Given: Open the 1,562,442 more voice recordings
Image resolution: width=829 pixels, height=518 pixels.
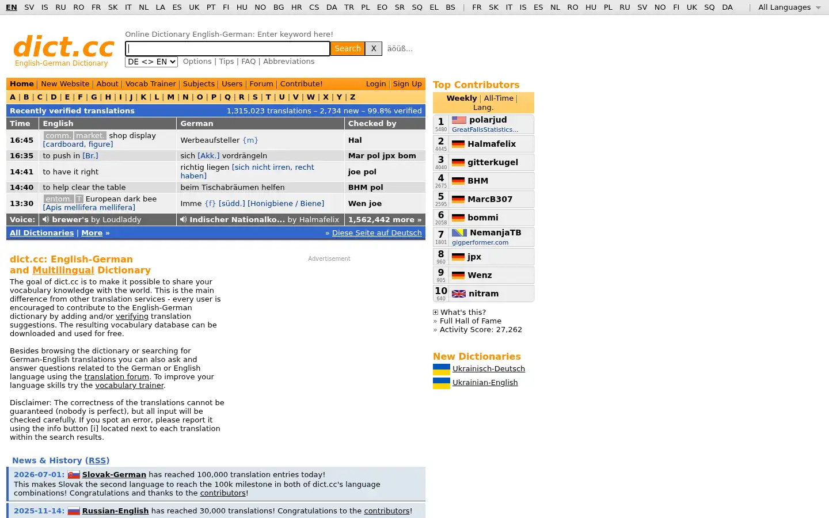Looking at the screenshot, I should click(x=385, y=219).
